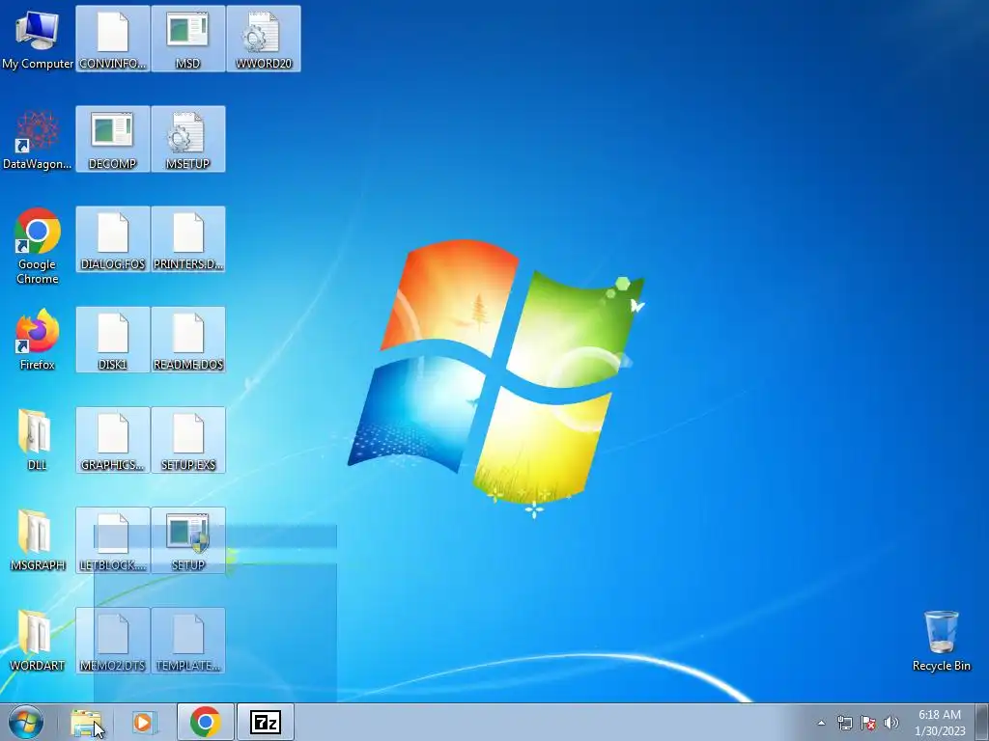
Task: Show hidden system tray icons arrow
Action: pos(821,723)
